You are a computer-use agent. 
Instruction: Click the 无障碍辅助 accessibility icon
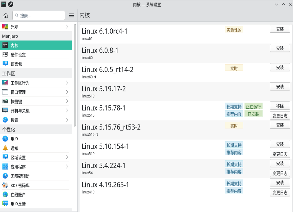tap(5, 176)
